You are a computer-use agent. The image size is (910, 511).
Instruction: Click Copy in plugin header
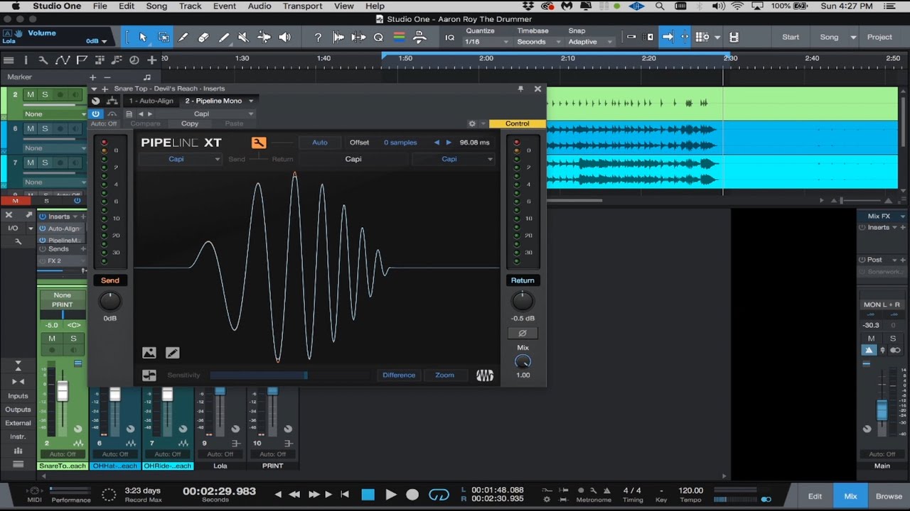click(x=190, y=123)
